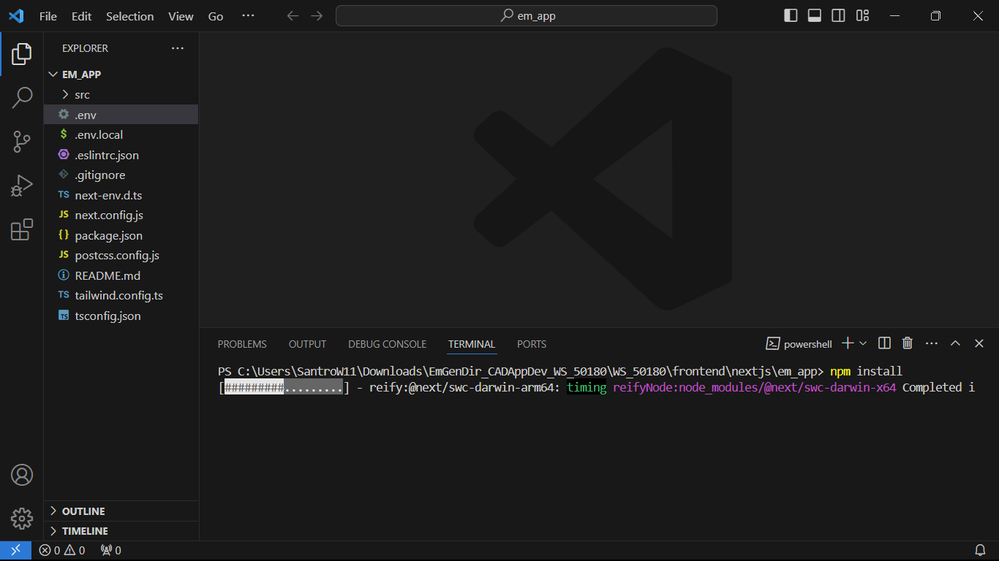Open the Search view in activity bar
999x561 pixels.
(x=22, y=97)
